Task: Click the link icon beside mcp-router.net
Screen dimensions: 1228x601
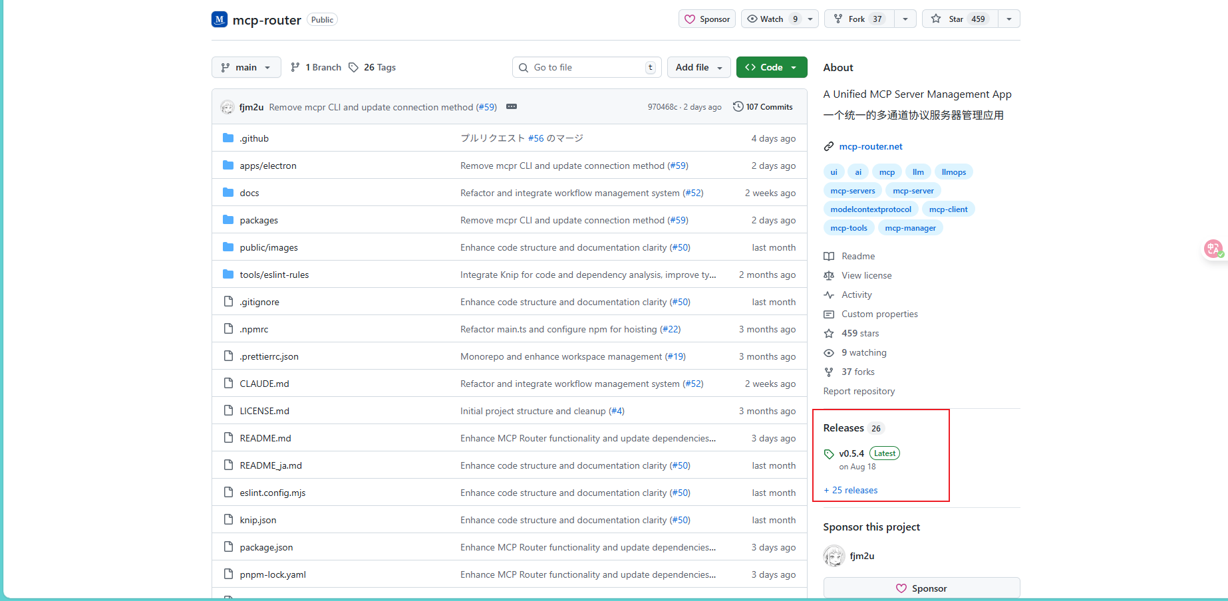Action: point(829,146)
